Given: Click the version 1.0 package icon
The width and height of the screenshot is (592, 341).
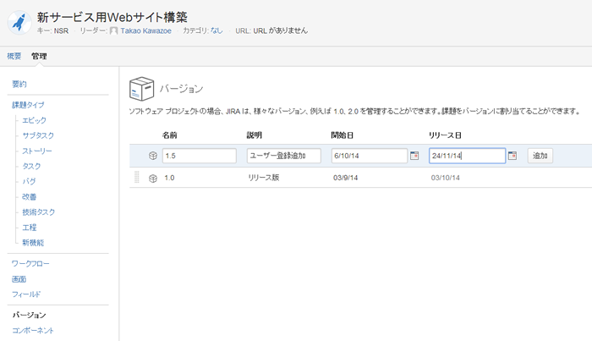Looking at the screenshot, I should [x=153, y=178].
